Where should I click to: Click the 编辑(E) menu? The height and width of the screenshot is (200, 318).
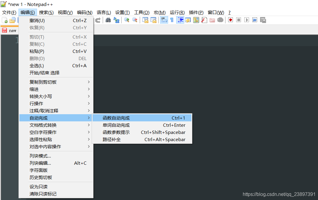[x=27, y=13]
